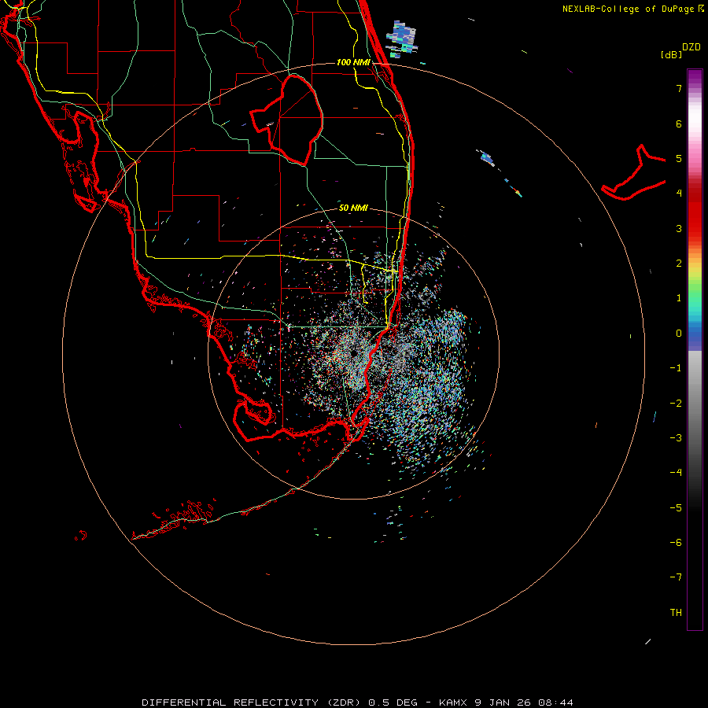Click the -7 value on the color scale
The image size is (708, 708).
[676, 577]
